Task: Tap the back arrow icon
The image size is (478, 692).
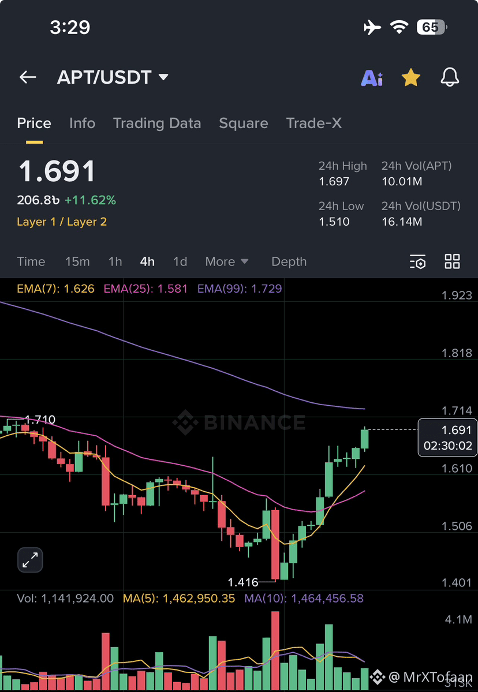Action: tap(28, 77)
